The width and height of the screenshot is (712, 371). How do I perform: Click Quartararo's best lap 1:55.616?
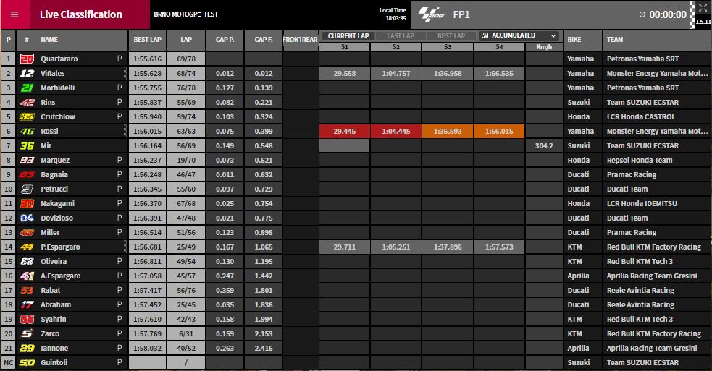tap(148, 59)
